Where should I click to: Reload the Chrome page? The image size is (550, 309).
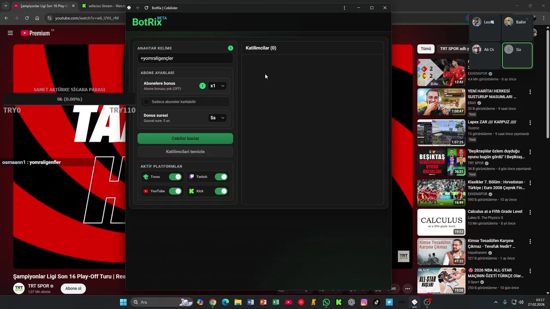(x=27, y=18)
